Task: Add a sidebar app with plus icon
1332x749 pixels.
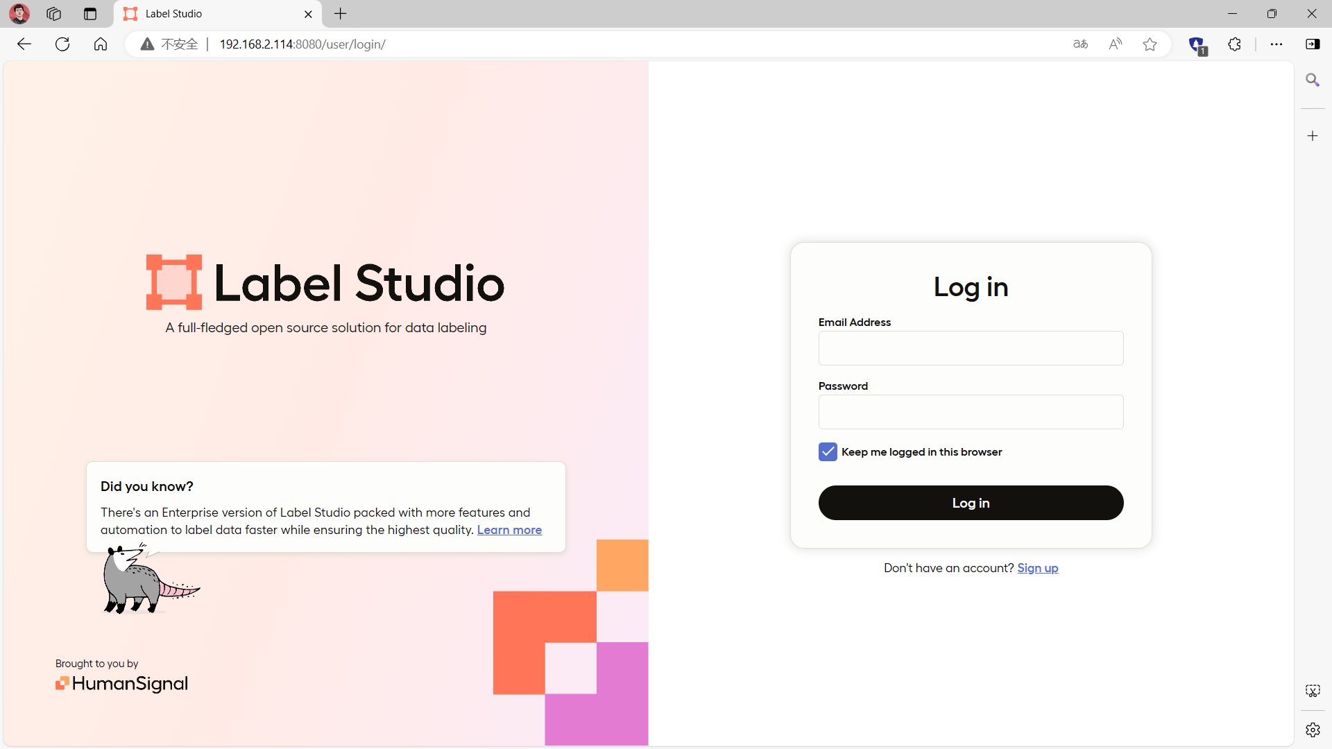Action: tap(1313, 136)
